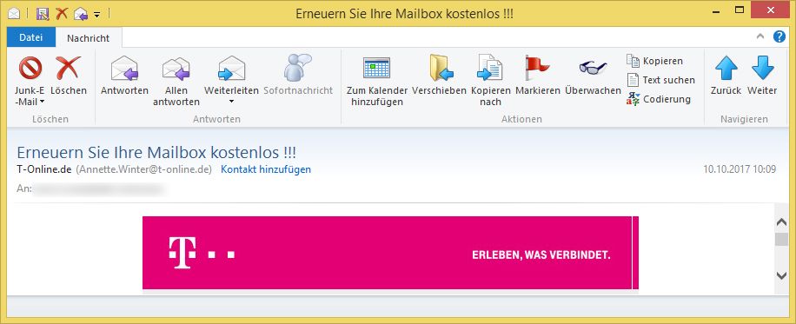Flag the message with Markieren

point(537,68)
